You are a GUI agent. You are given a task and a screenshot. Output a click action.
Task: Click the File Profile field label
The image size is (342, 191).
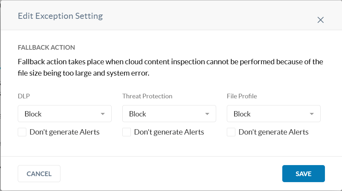242,96
